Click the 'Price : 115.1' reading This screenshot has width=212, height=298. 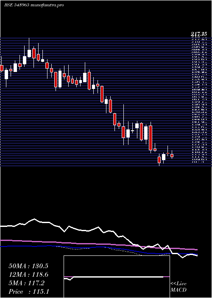[x=29, y=292]
